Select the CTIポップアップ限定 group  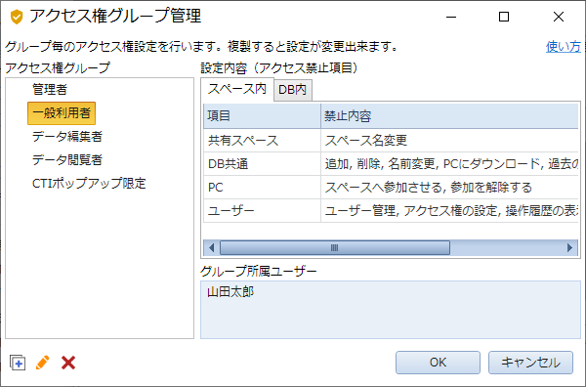click(x=89, y=184)
